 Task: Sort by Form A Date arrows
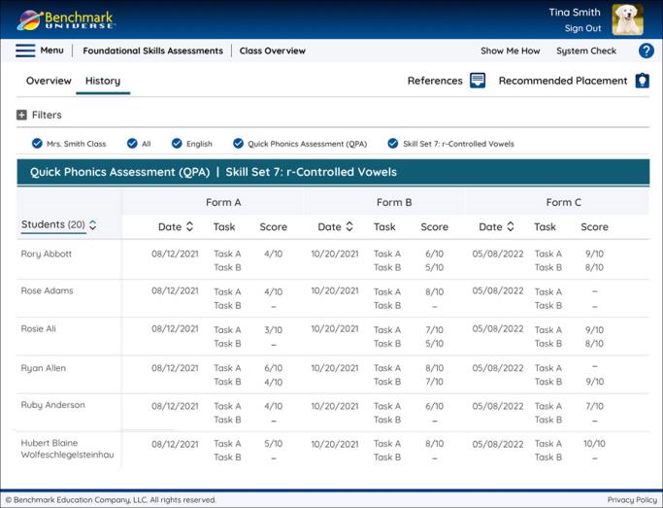pyautogui.click(x=190, y=226)
